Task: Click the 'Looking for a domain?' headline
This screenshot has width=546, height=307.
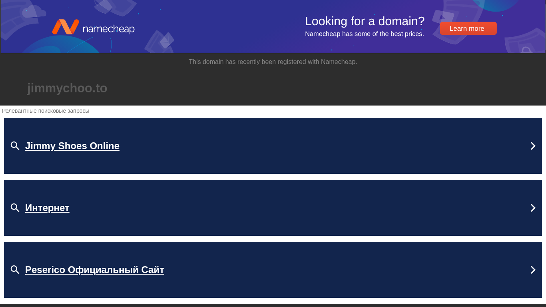Action: click(x=365, y=21)
